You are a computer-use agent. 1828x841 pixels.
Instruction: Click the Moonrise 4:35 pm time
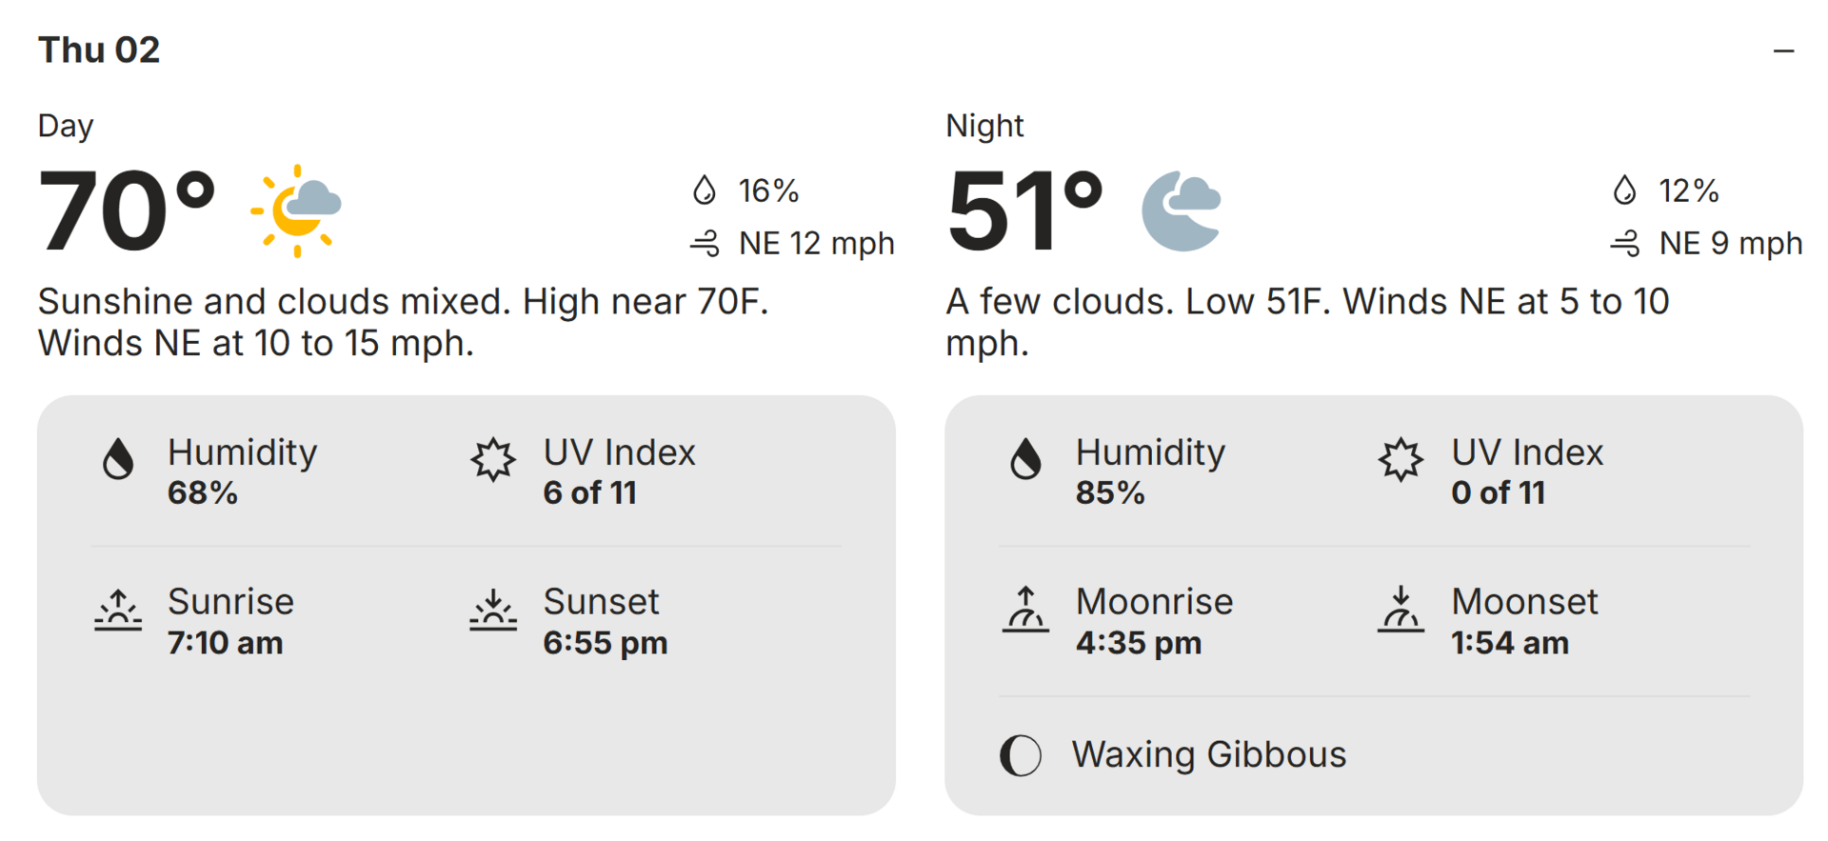pos(1139,643)
